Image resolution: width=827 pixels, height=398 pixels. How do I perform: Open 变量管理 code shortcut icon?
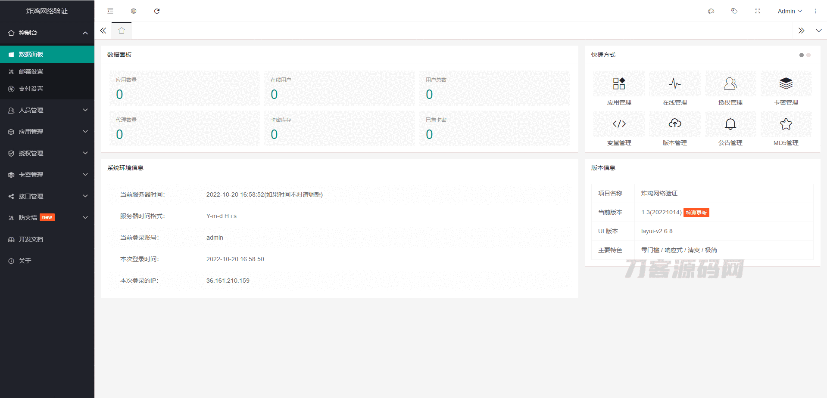619,124
